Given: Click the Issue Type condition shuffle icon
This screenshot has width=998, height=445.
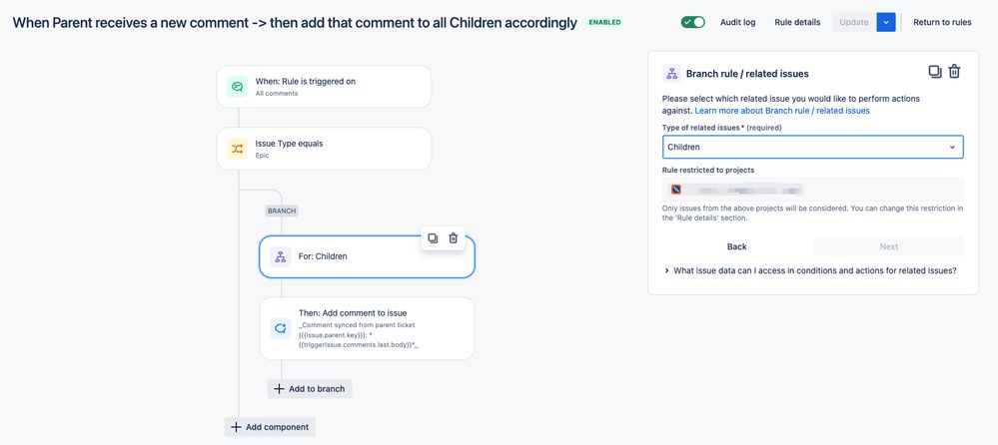Looking at the screenshot, I should click(x=238, y=149).
